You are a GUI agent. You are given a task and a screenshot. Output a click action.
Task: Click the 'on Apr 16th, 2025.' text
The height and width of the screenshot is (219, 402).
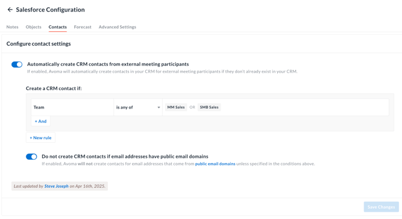coord(88,186)
